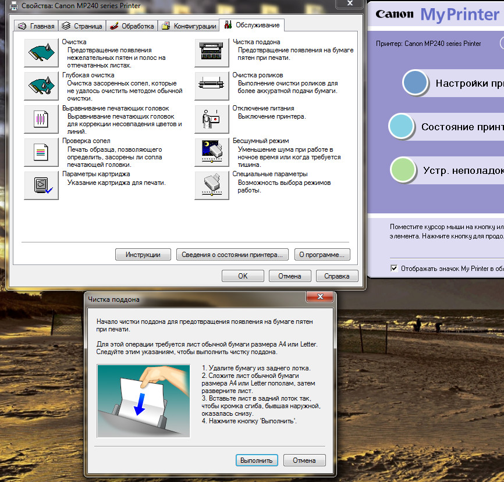Click the cyan Состояние circle in My Printer
This screenshot has width=504, height=482.
[402, 126]
